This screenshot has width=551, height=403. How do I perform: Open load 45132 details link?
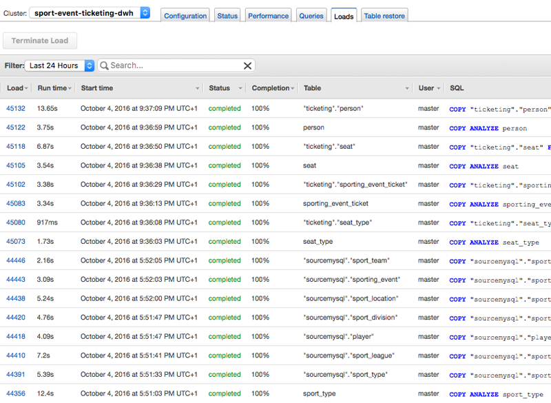[x=16, y=109]
